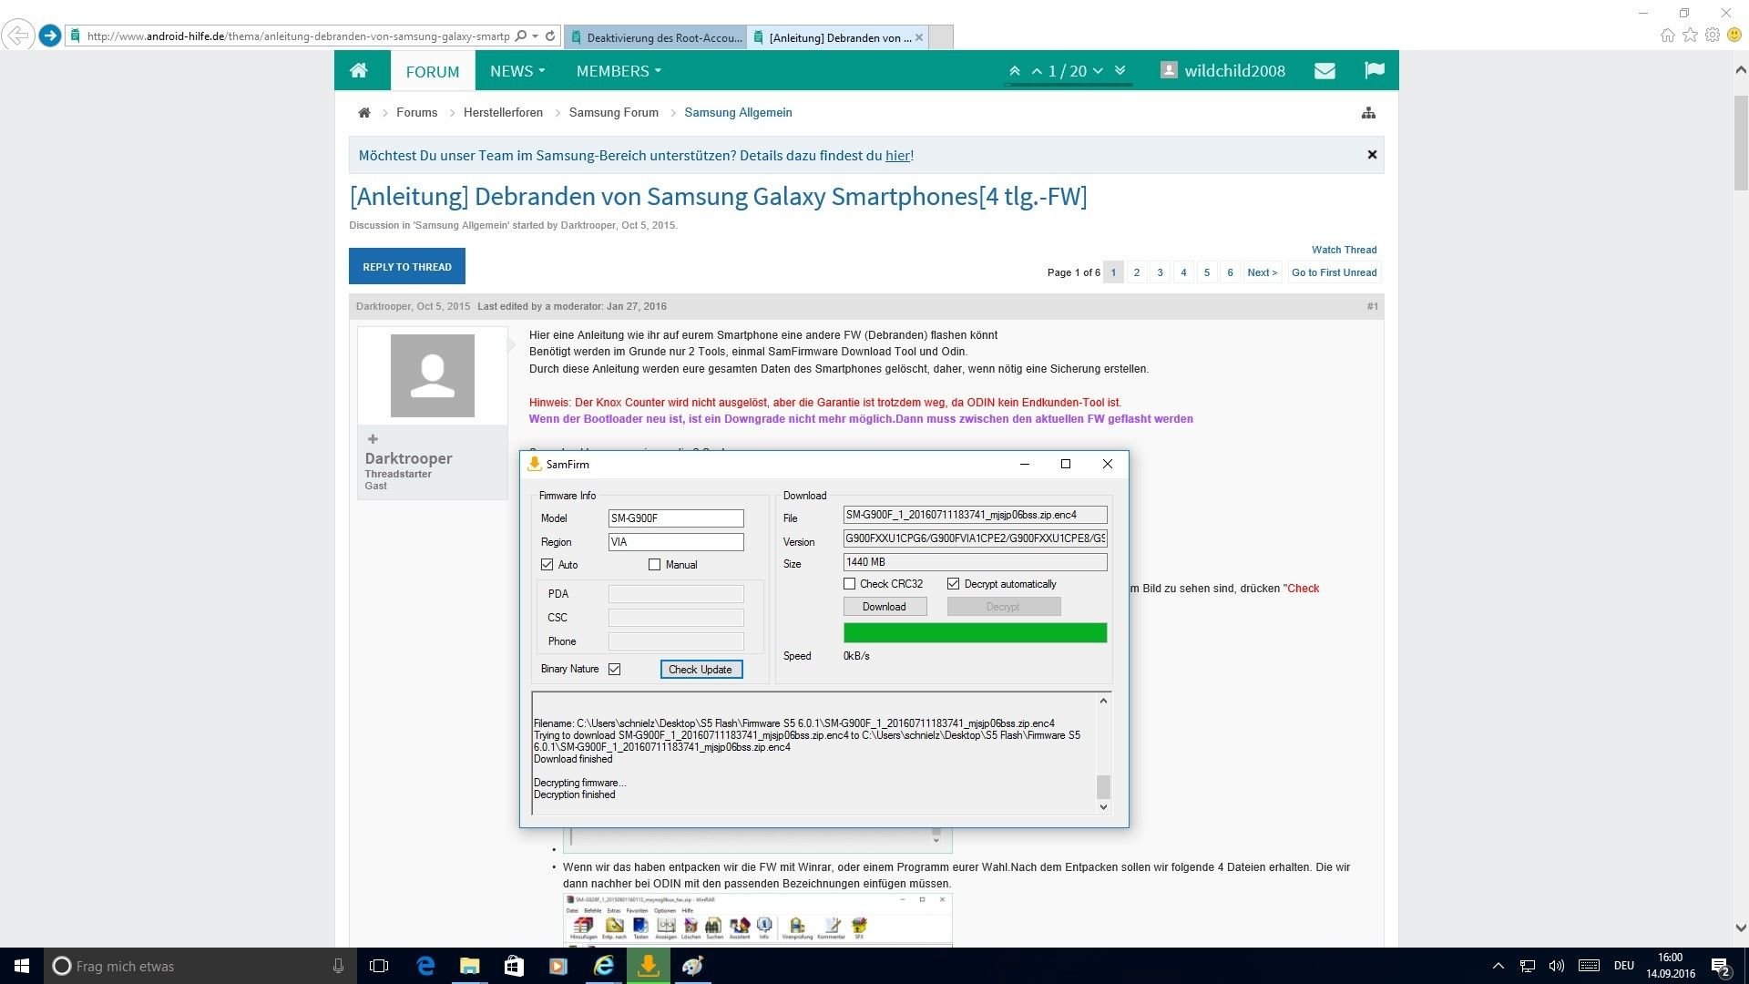Click the browser page vertical scrollbar thumb

[x=1741, y=142]
